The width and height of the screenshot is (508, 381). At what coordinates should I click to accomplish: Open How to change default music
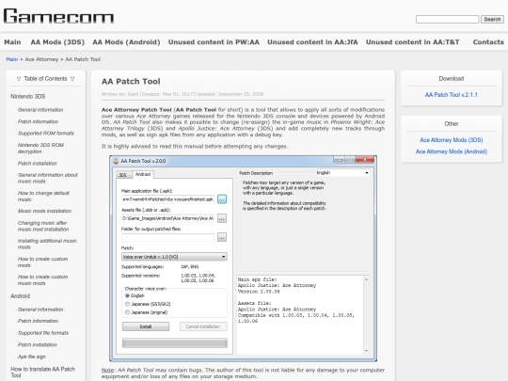tap(43, 196)
